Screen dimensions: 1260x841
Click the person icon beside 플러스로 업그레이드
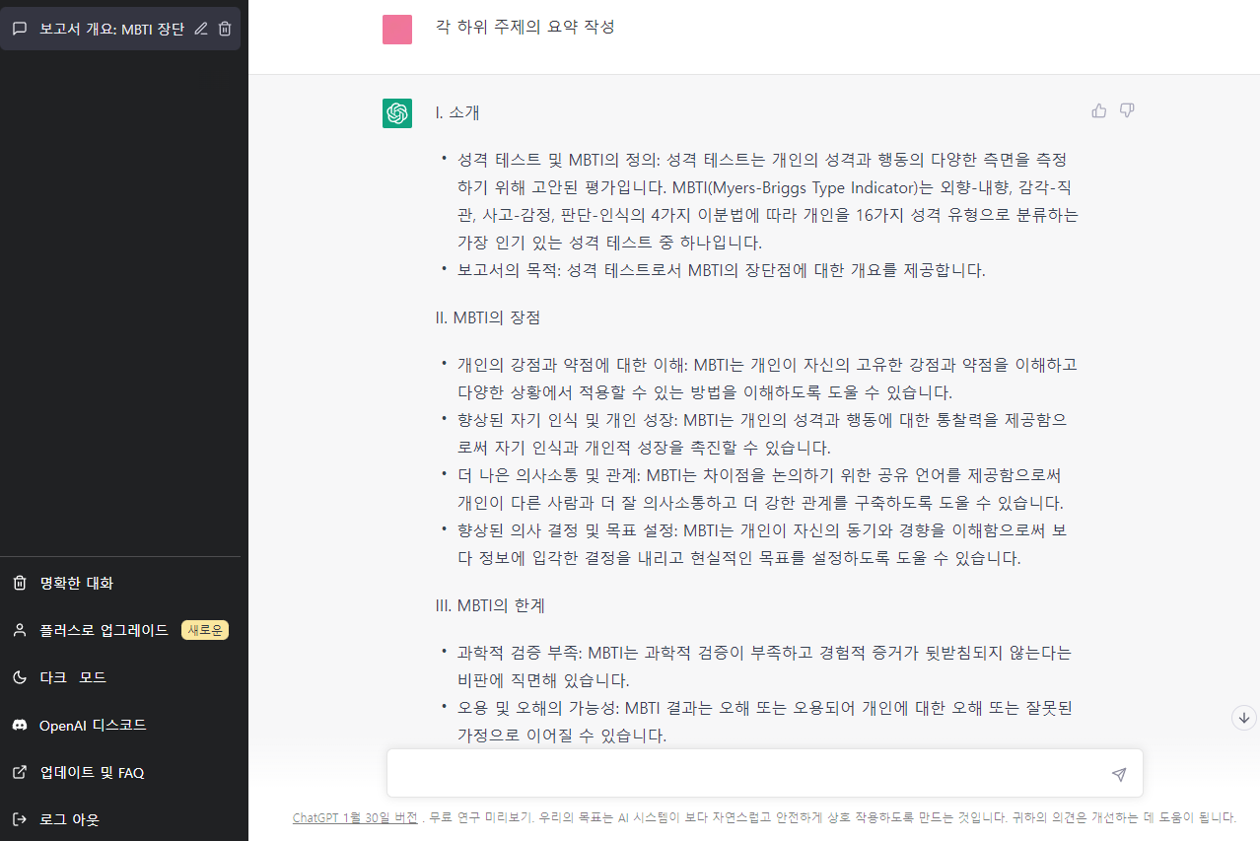coord(20,630)
